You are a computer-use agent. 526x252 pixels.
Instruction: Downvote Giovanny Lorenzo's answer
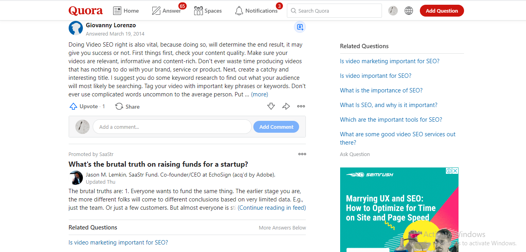pos(271,106)
